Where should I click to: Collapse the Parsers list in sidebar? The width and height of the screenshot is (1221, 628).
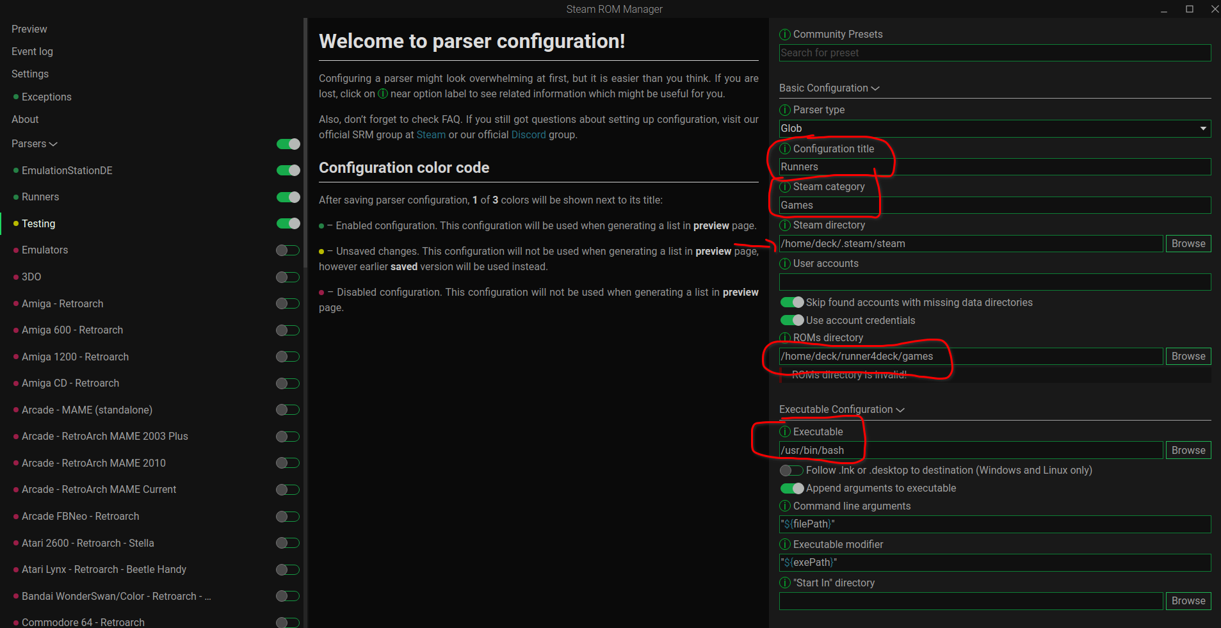pyautogui.click(x=35, y=144)
